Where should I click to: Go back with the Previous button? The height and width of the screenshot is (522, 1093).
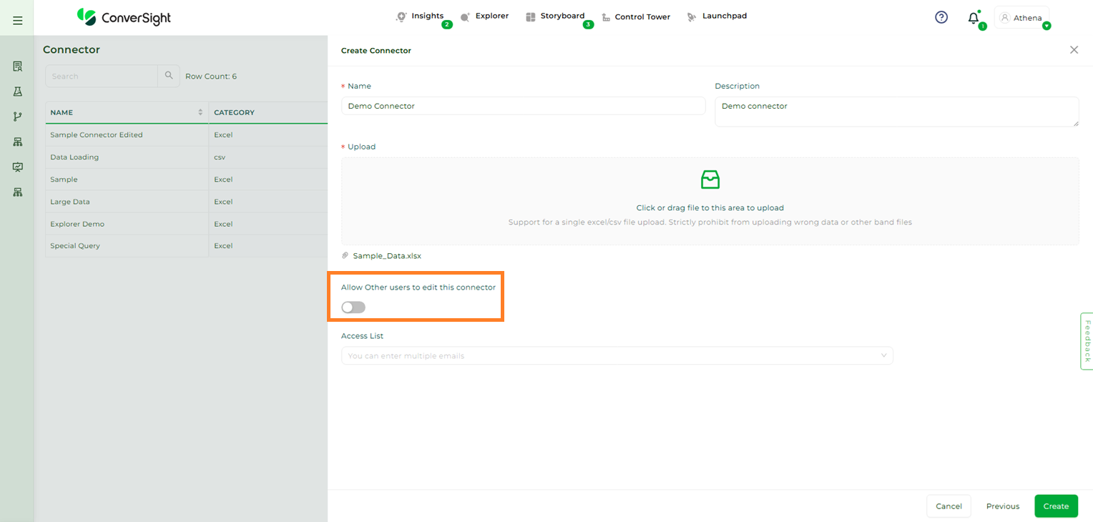(1002, 506)
